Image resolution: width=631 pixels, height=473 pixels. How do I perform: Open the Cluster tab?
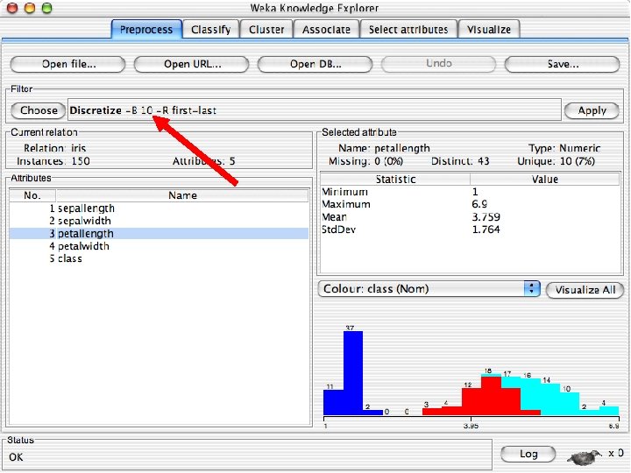[266, 30]
